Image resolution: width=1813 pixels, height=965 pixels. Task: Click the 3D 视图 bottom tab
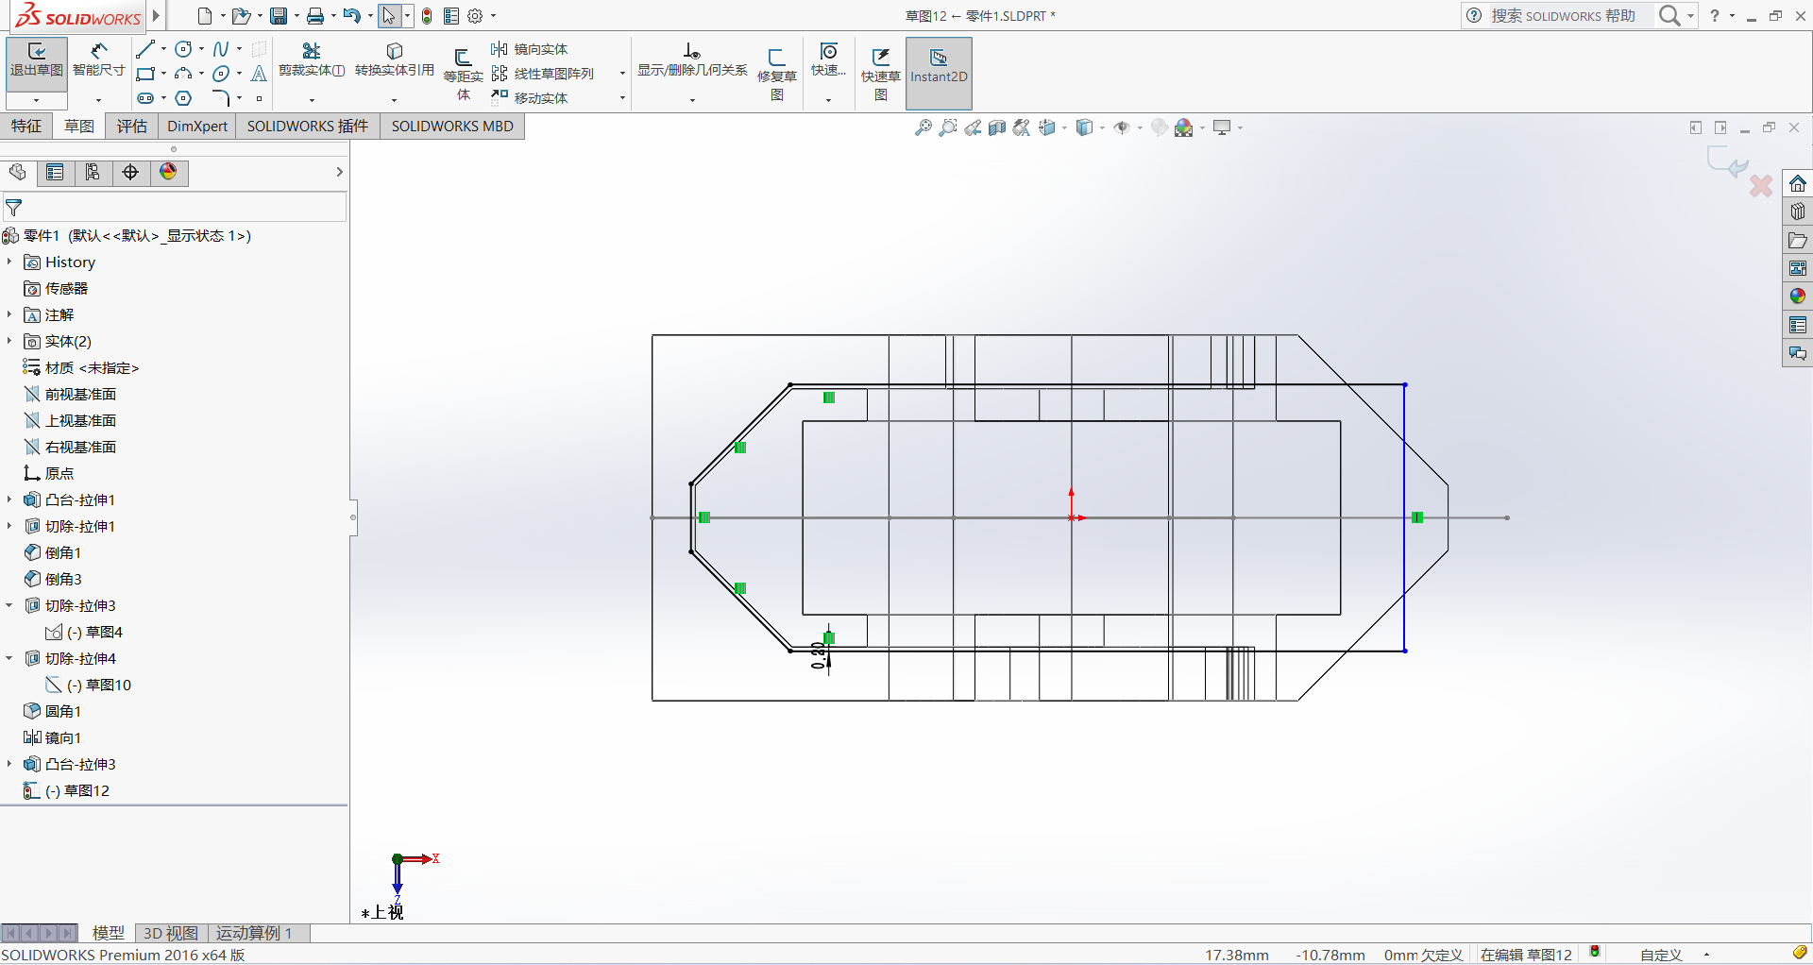click(x=170, y=933)
